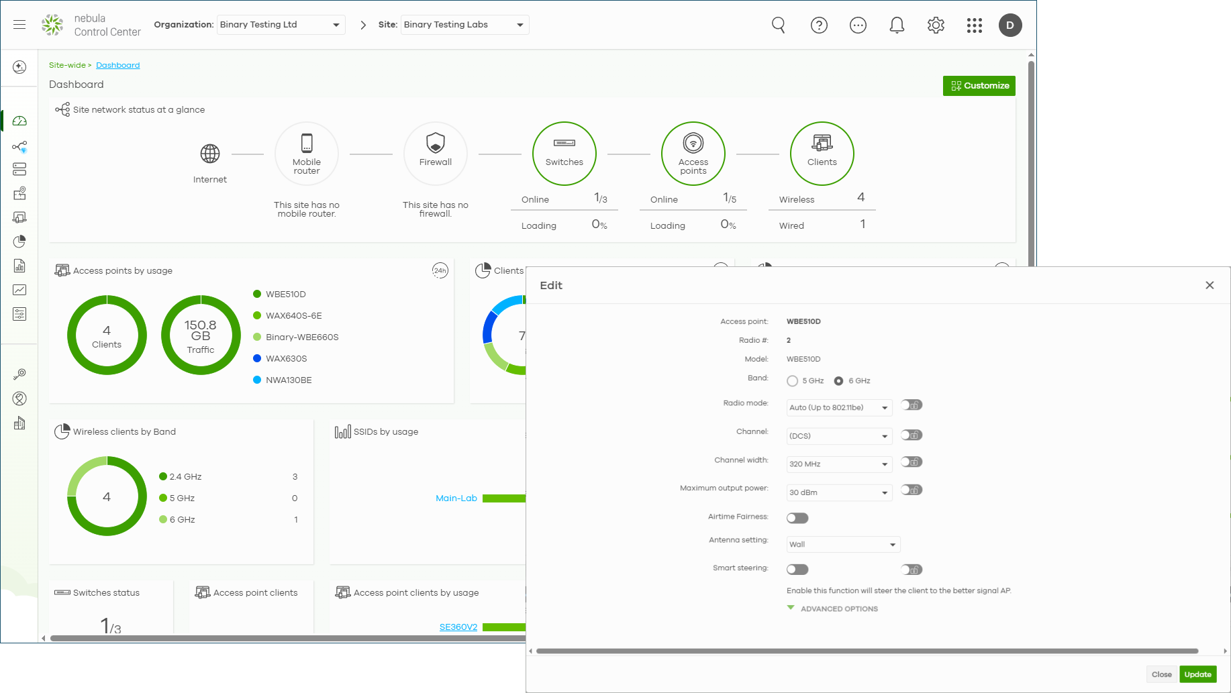The image size is (1231, 693).
Task: Open the organization building sidebar icon
Action: point(19,423)
